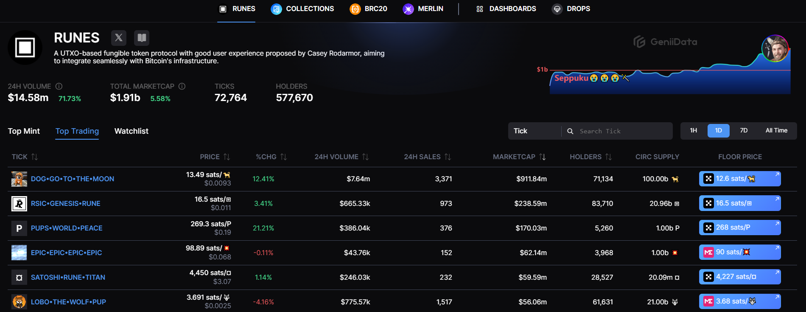The image size is (806, 312).
Task: Open the BRC20 navigation item
Action: click(368, 9)
